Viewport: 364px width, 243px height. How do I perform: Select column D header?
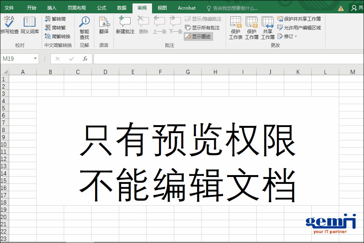click(105, 72)
